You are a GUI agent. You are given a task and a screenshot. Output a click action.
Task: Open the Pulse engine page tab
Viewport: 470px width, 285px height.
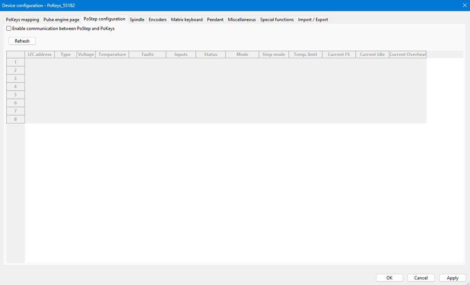[x=61, y=20]
